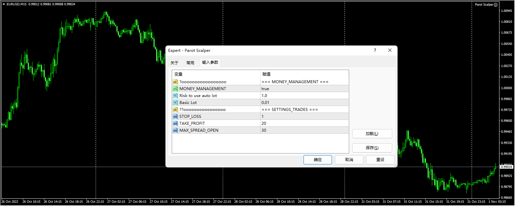This screenshot has height=206, width=515.
Task: Click the === MONEY_MANAGEMENT === value cell
Action: point(304,82)
